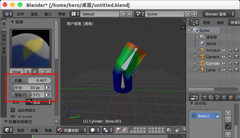This screenshot has height=138, width=240.
Task: Open the screen layout browser icon
Action: click(x=75, y=14)
